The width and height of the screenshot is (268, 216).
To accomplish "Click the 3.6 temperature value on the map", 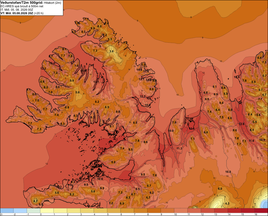I will pos(111,51).
